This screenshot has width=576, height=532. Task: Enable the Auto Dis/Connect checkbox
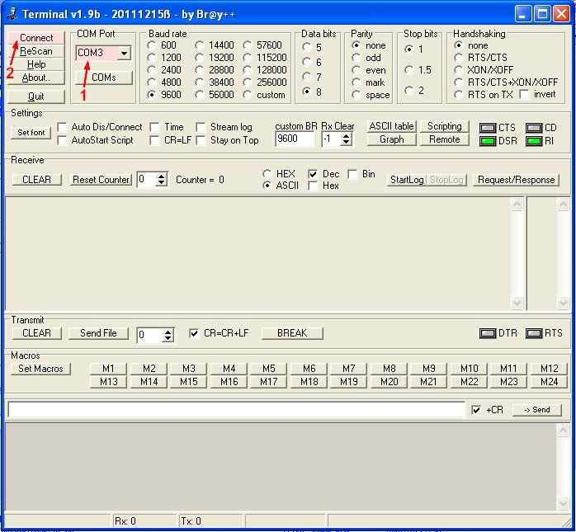coord(63,128)
